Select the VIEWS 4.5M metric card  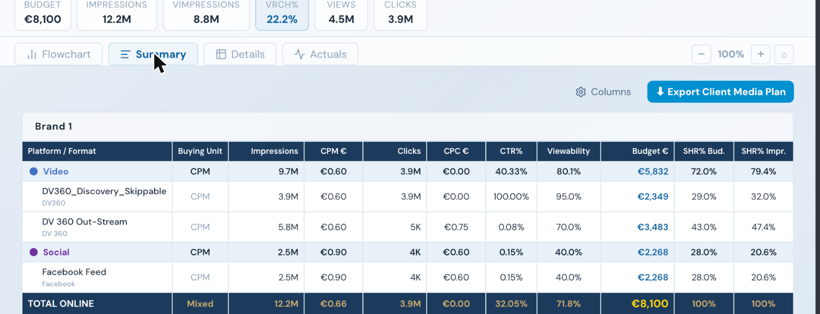click(341, 15)
